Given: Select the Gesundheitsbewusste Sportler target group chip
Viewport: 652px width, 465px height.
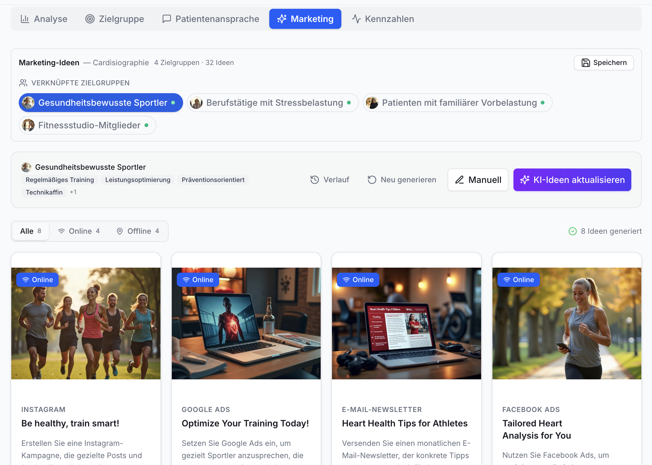Looking at the screenshot, I should (101, 103).
